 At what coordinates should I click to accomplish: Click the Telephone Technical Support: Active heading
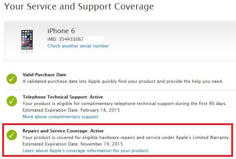click(63, 97)
